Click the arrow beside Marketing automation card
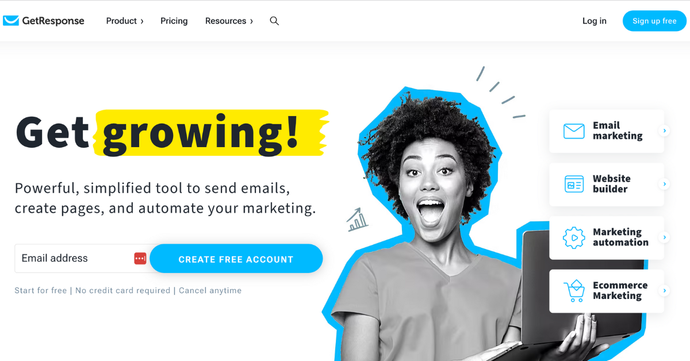This screenshot has width=690, height=361. click(665, 237)
